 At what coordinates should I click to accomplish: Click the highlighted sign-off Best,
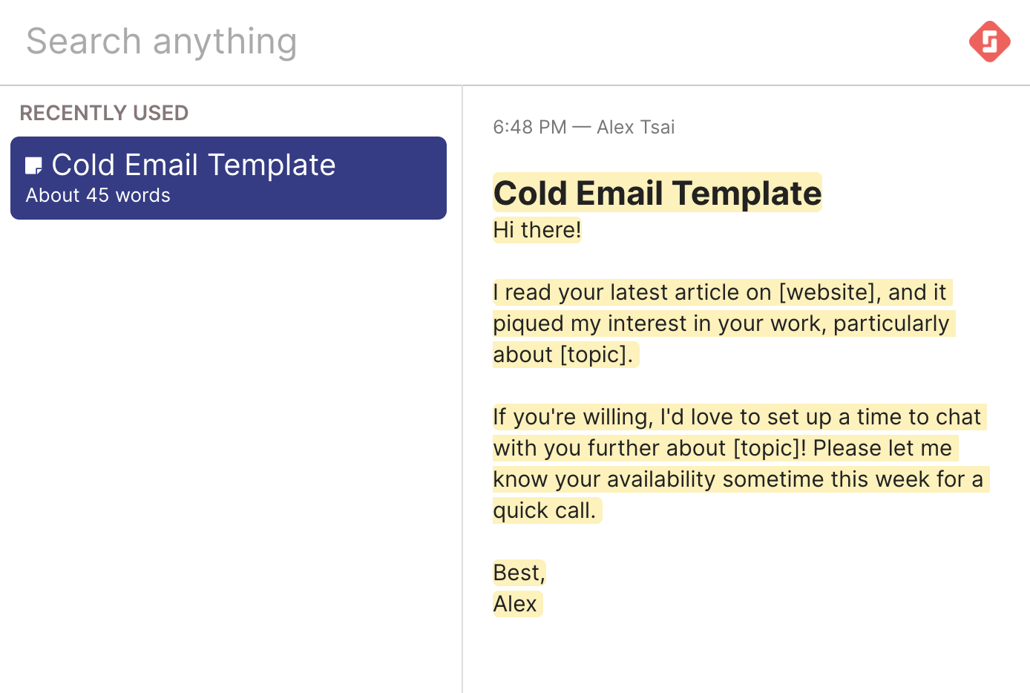pyautogui.click(x=518, y=572)
